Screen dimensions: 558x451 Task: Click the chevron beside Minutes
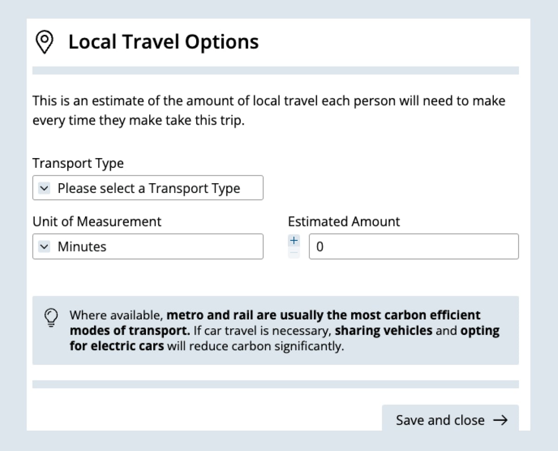[x=44, y=247]
